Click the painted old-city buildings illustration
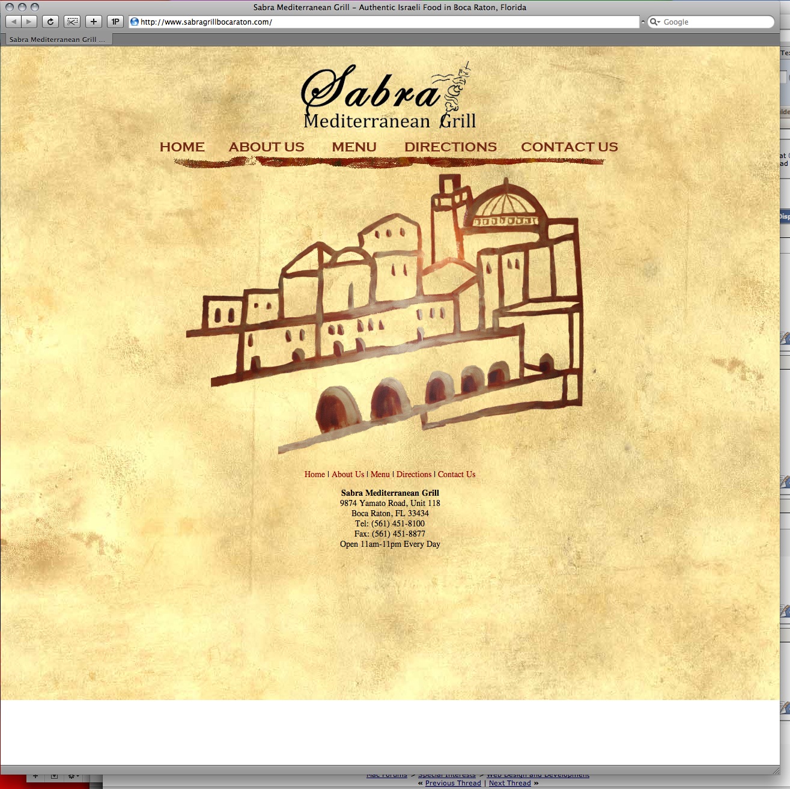The image size is (790, 789). click(384, 312)
